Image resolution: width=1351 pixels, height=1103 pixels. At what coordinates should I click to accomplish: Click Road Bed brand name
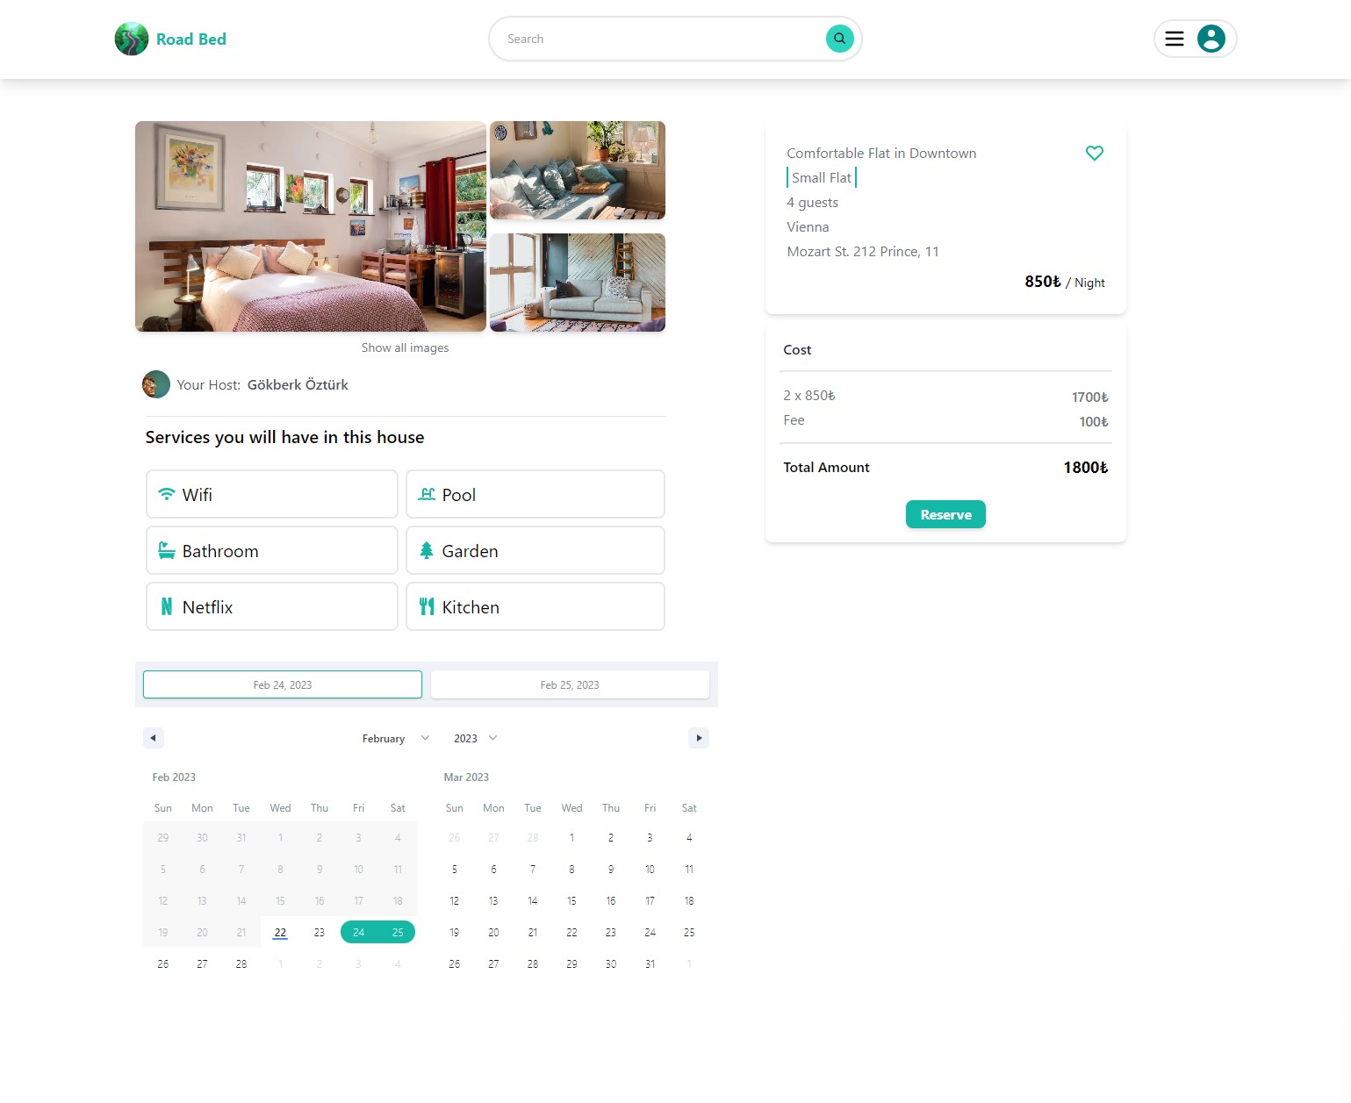coord(191,39)
